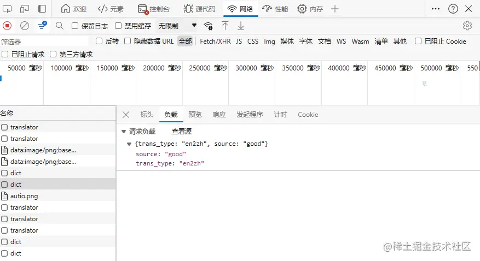Open the network search icon
This screenshot has width=480, height=261.
60,26
